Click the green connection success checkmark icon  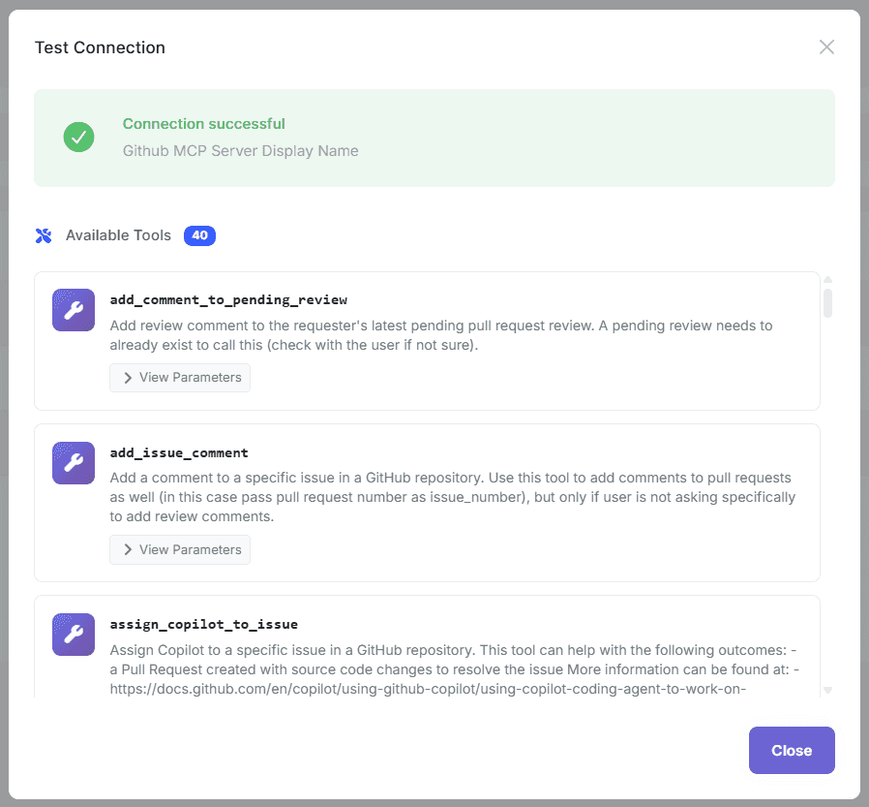click(x=78, y=137)
